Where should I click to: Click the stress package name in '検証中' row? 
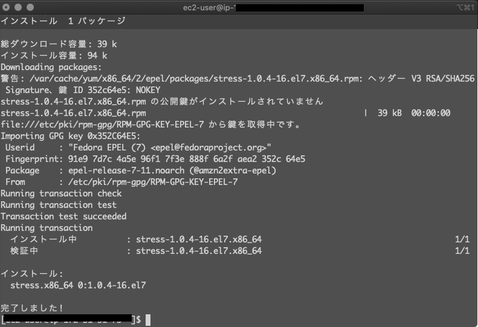tap(199, 251)
